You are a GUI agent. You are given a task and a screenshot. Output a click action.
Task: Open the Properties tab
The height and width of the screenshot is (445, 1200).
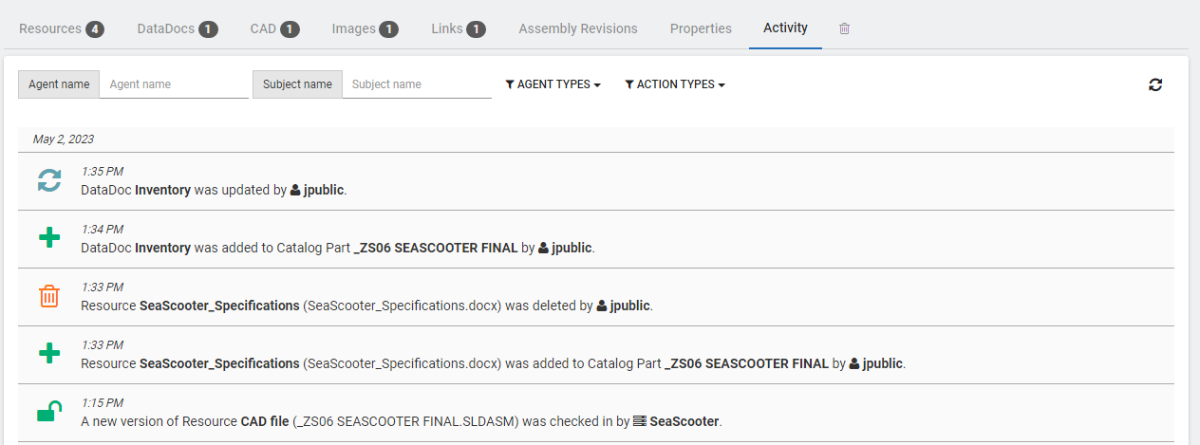701,28
